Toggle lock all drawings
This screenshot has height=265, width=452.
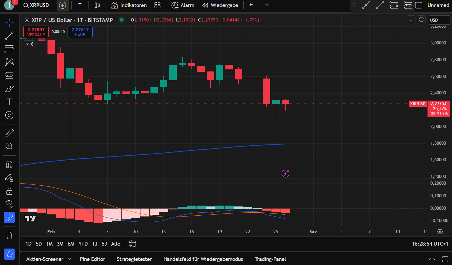point(9,191)
